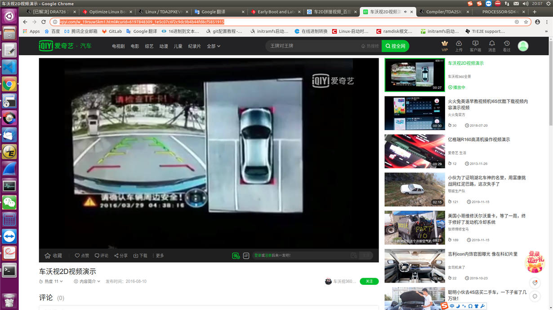553x310 pixels.
Task: Share the video via 分享 icon
Action: tap(121, 256)
